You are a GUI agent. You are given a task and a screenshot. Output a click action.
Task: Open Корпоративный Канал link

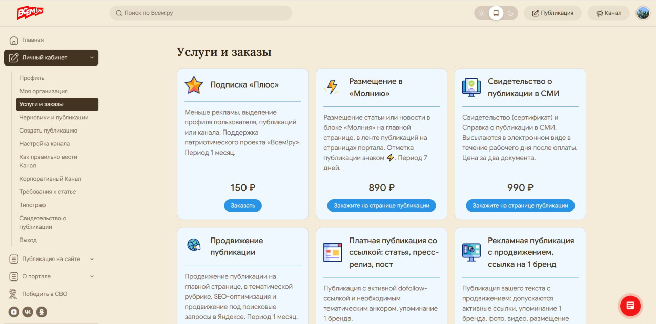[x=50, y=179]
